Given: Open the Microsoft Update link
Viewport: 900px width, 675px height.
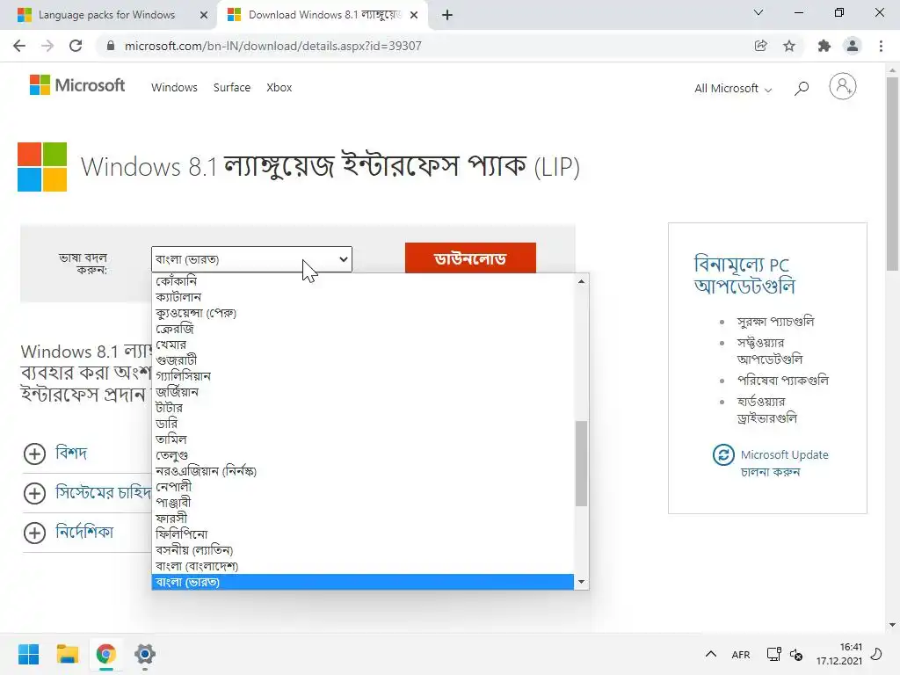Looking at the screenshot, I should (x=784, y=462).
